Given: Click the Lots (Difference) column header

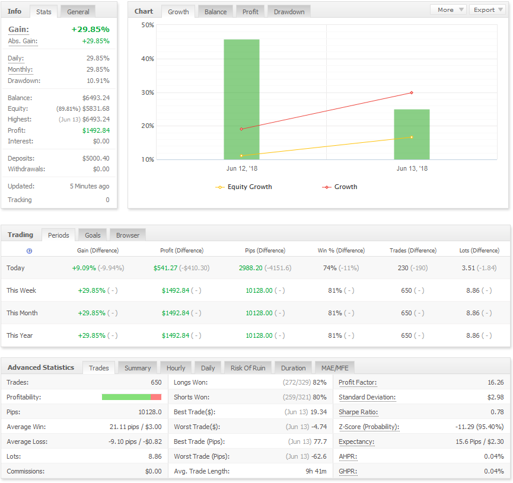Looking at the screenshot, I should (479, 251).
